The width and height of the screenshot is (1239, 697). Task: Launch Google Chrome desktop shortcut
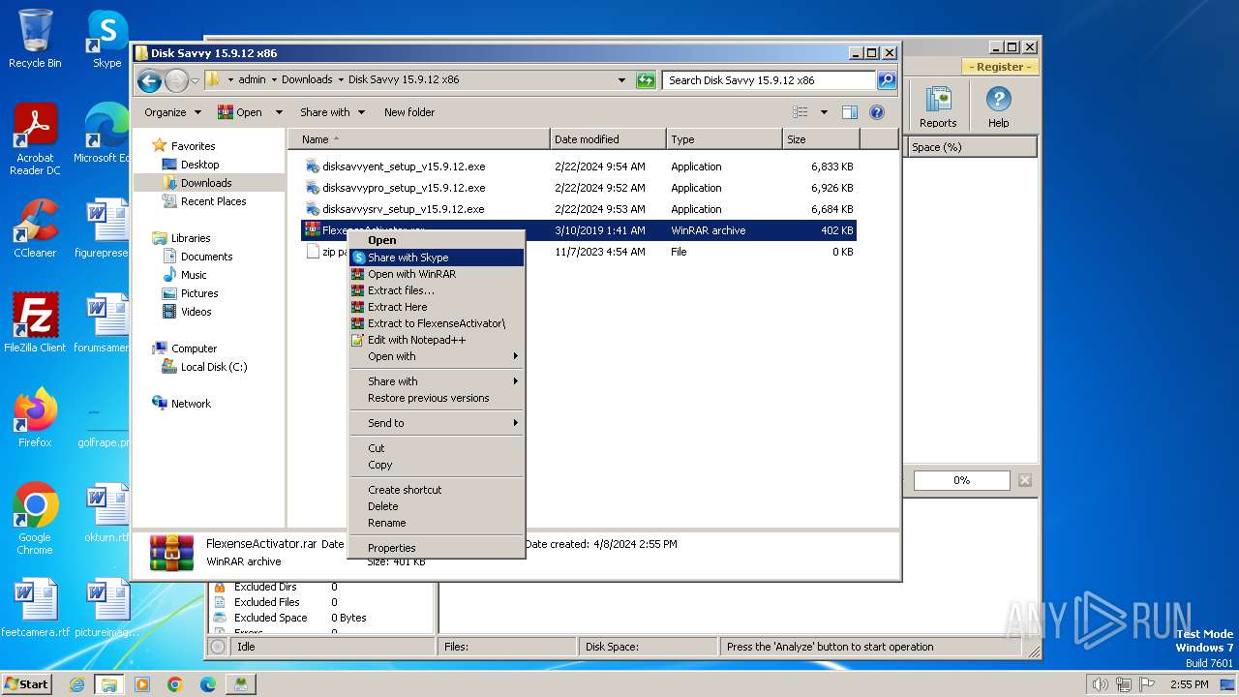point(35,518)
